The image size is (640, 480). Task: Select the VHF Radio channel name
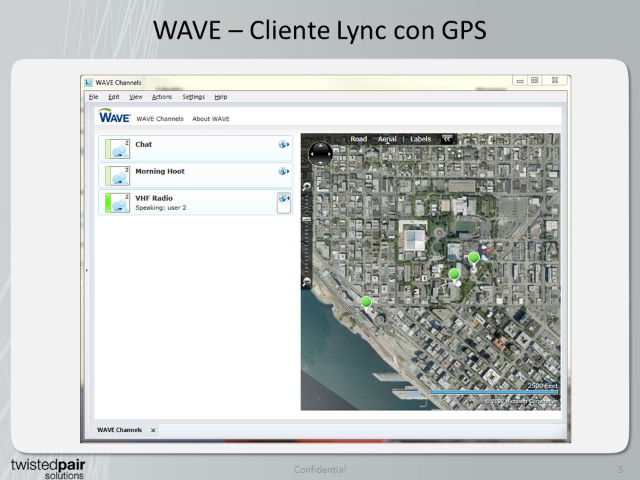click(154, 198)
